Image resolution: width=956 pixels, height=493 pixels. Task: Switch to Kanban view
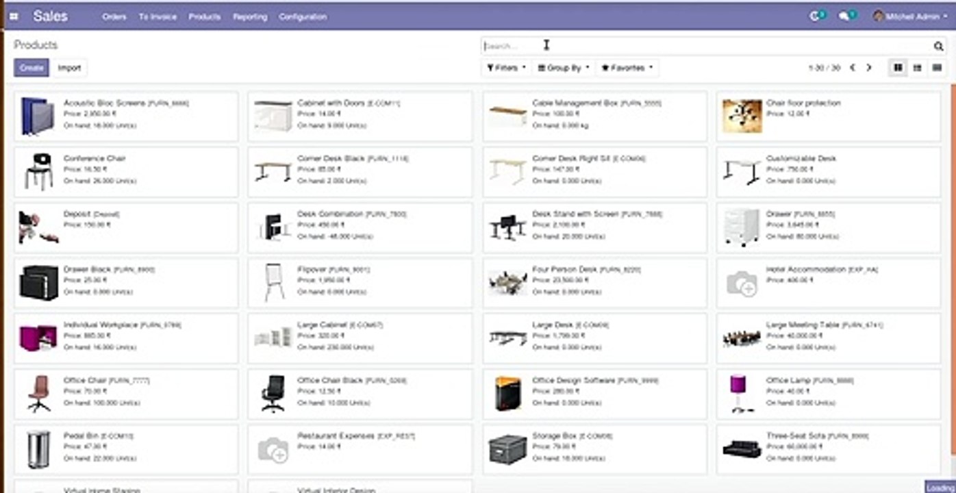898,68
